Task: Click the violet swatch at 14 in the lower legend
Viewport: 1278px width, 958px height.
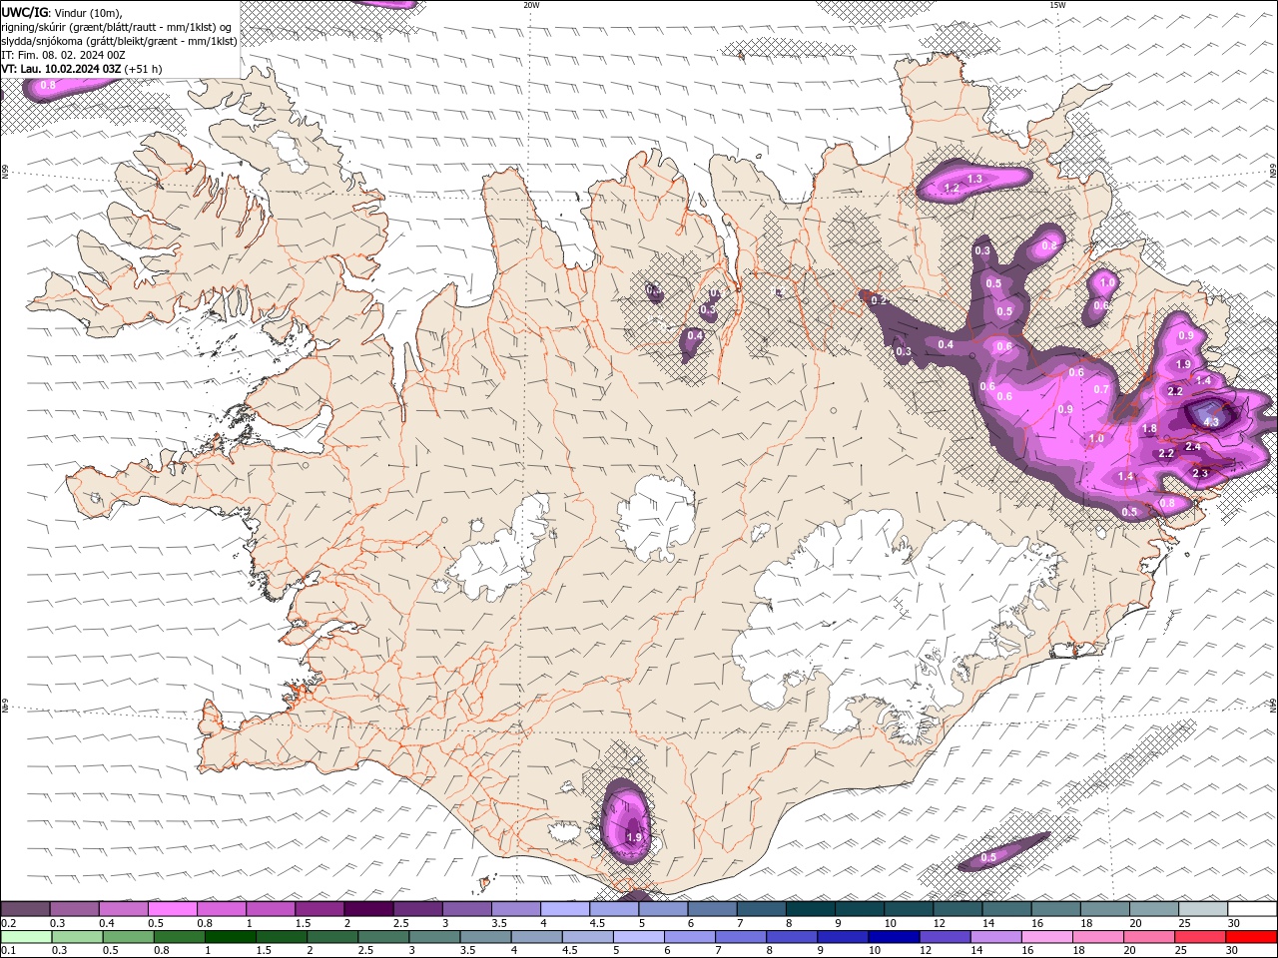Action: pos(995,937)
